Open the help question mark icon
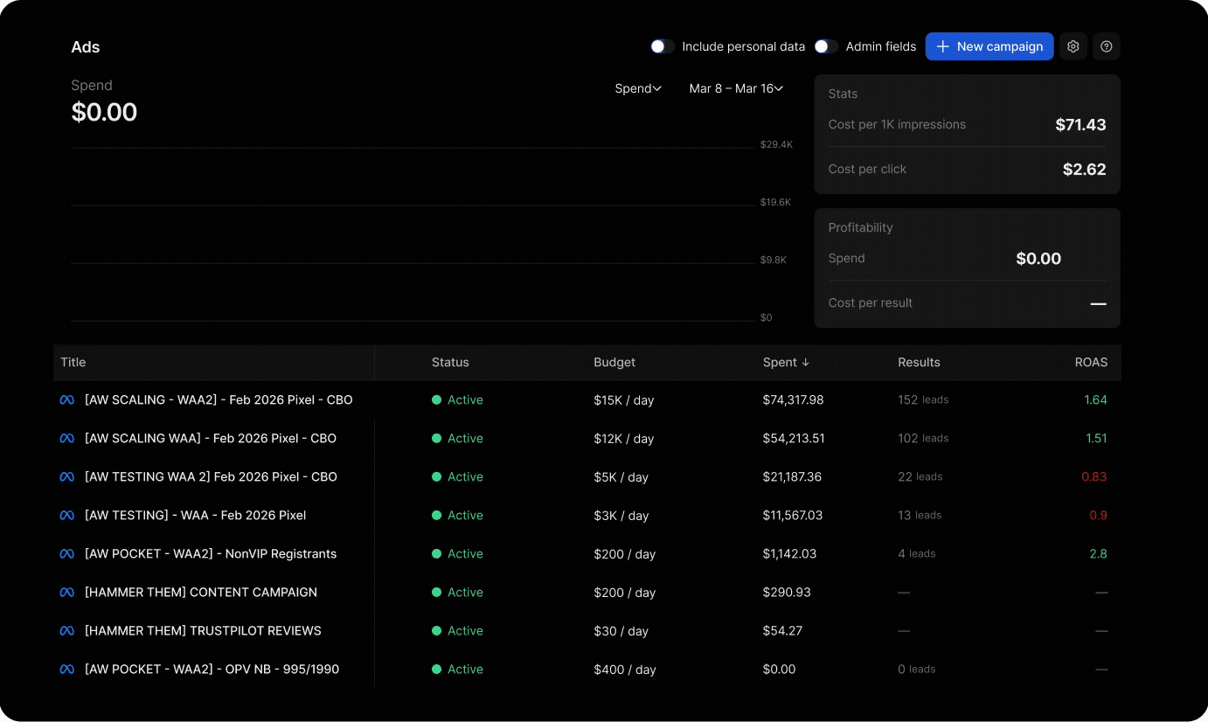1208x722 pixels. click(x=1107, y=46)
